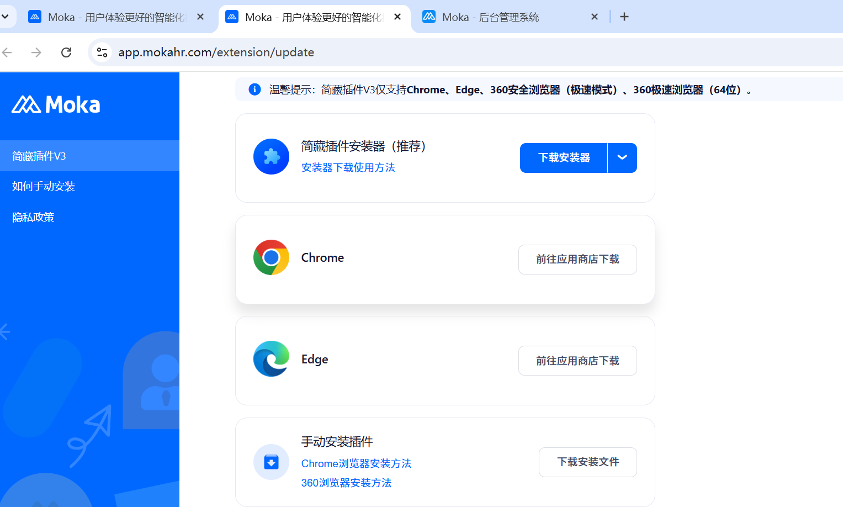Click the Chrome browser logo icon
This screenshot has height=507, width=843.
271,257
